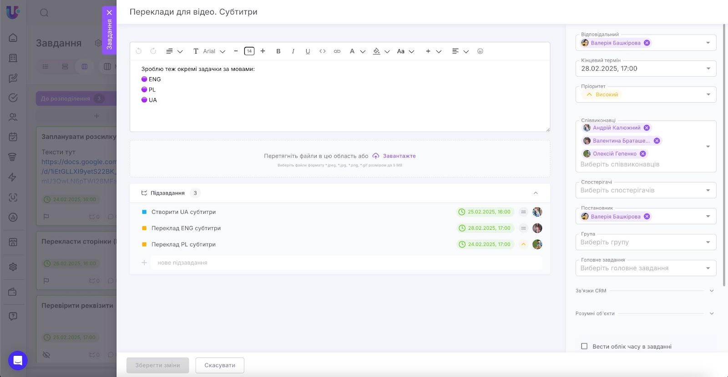The height and width of the screenshot is (377, 728).
Task: Open the plus insert dropdown in toolbar
Action: [433, 51]
